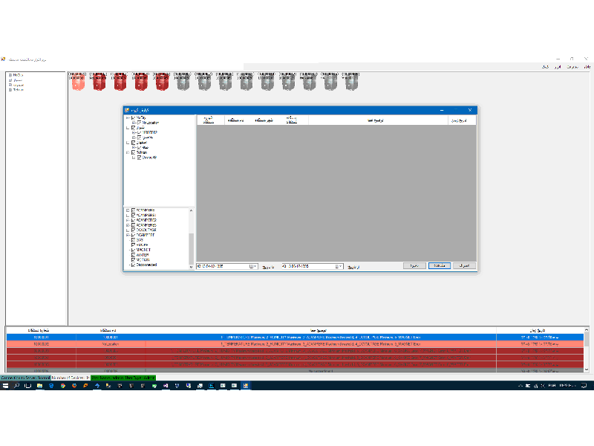594x446 pixels.
Task: Open the leftmost menu bar item
Action: point(545,67)
